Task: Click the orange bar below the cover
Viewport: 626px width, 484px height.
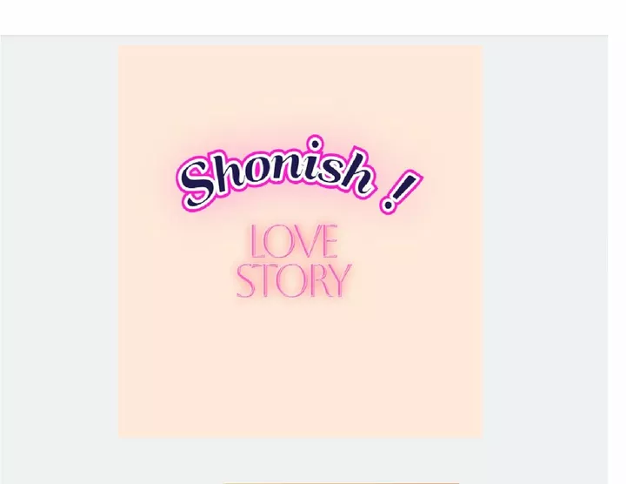Action: click(x=342, y=483)
